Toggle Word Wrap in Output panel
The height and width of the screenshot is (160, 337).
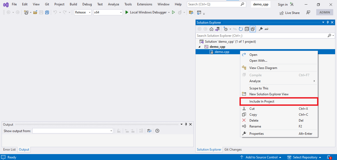(149, 131)
